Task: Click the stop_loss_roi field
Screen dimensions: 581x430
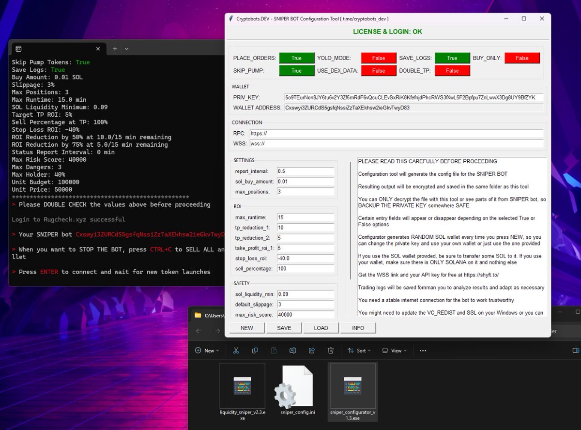Action: tap(306, 258)
